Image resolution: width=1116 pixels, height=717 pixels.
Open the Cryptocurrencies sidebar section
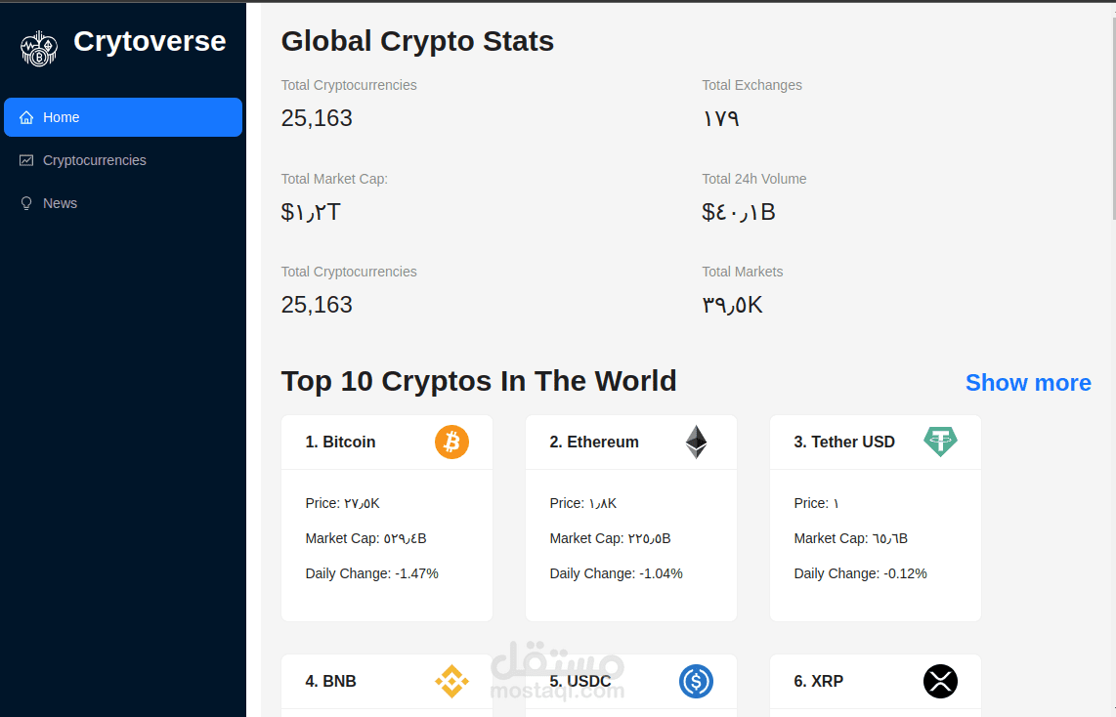tap(95, 159)
